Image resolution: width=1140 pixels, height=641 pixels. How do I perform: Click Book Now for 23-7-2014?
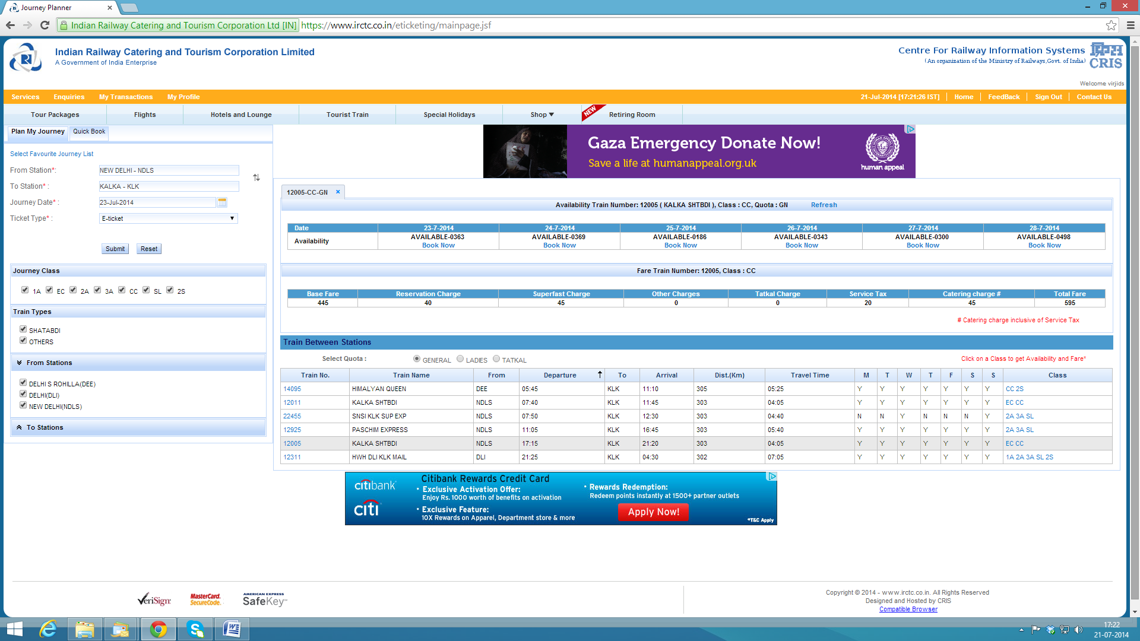[x=438, y=245]
